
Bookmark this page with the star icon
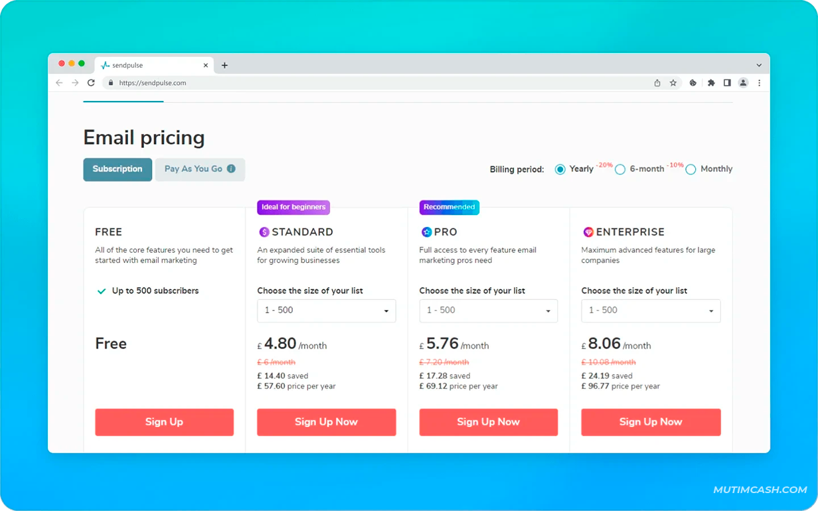pyautogui.click(x=673, y=83)
